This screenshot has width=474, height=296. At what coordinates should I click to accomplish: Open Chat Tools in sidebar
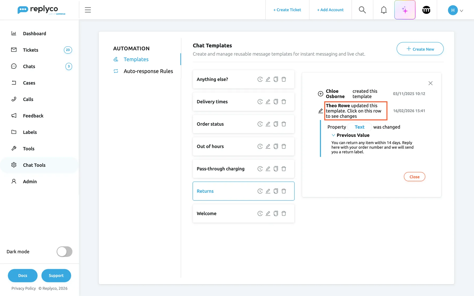click(39, 165)
